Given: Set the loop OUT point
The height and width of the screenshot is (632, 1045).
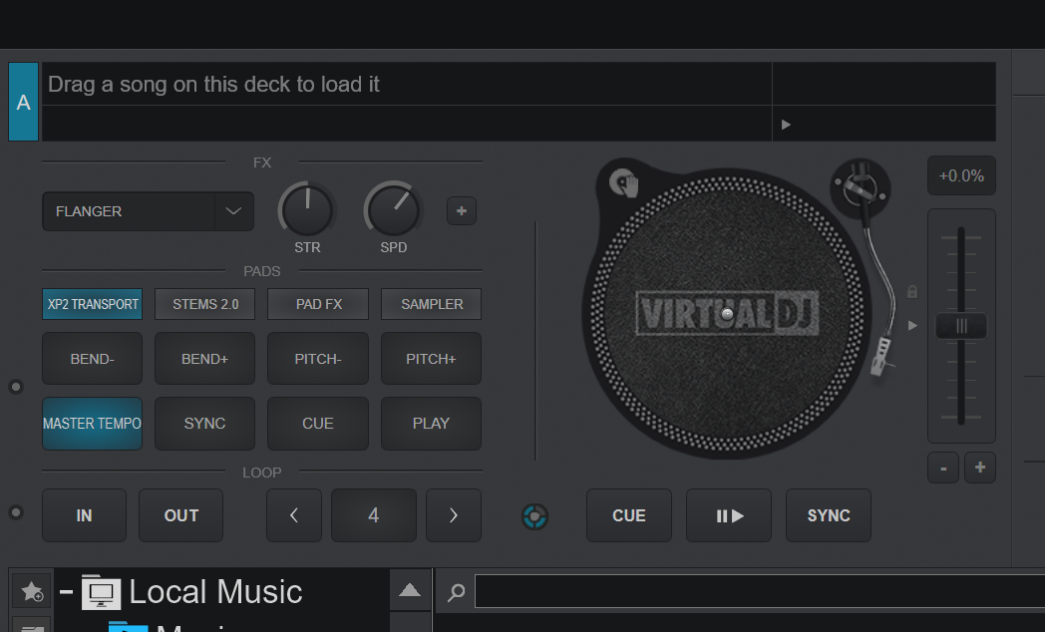Looking at the screenshot, I should click(180, 515).
